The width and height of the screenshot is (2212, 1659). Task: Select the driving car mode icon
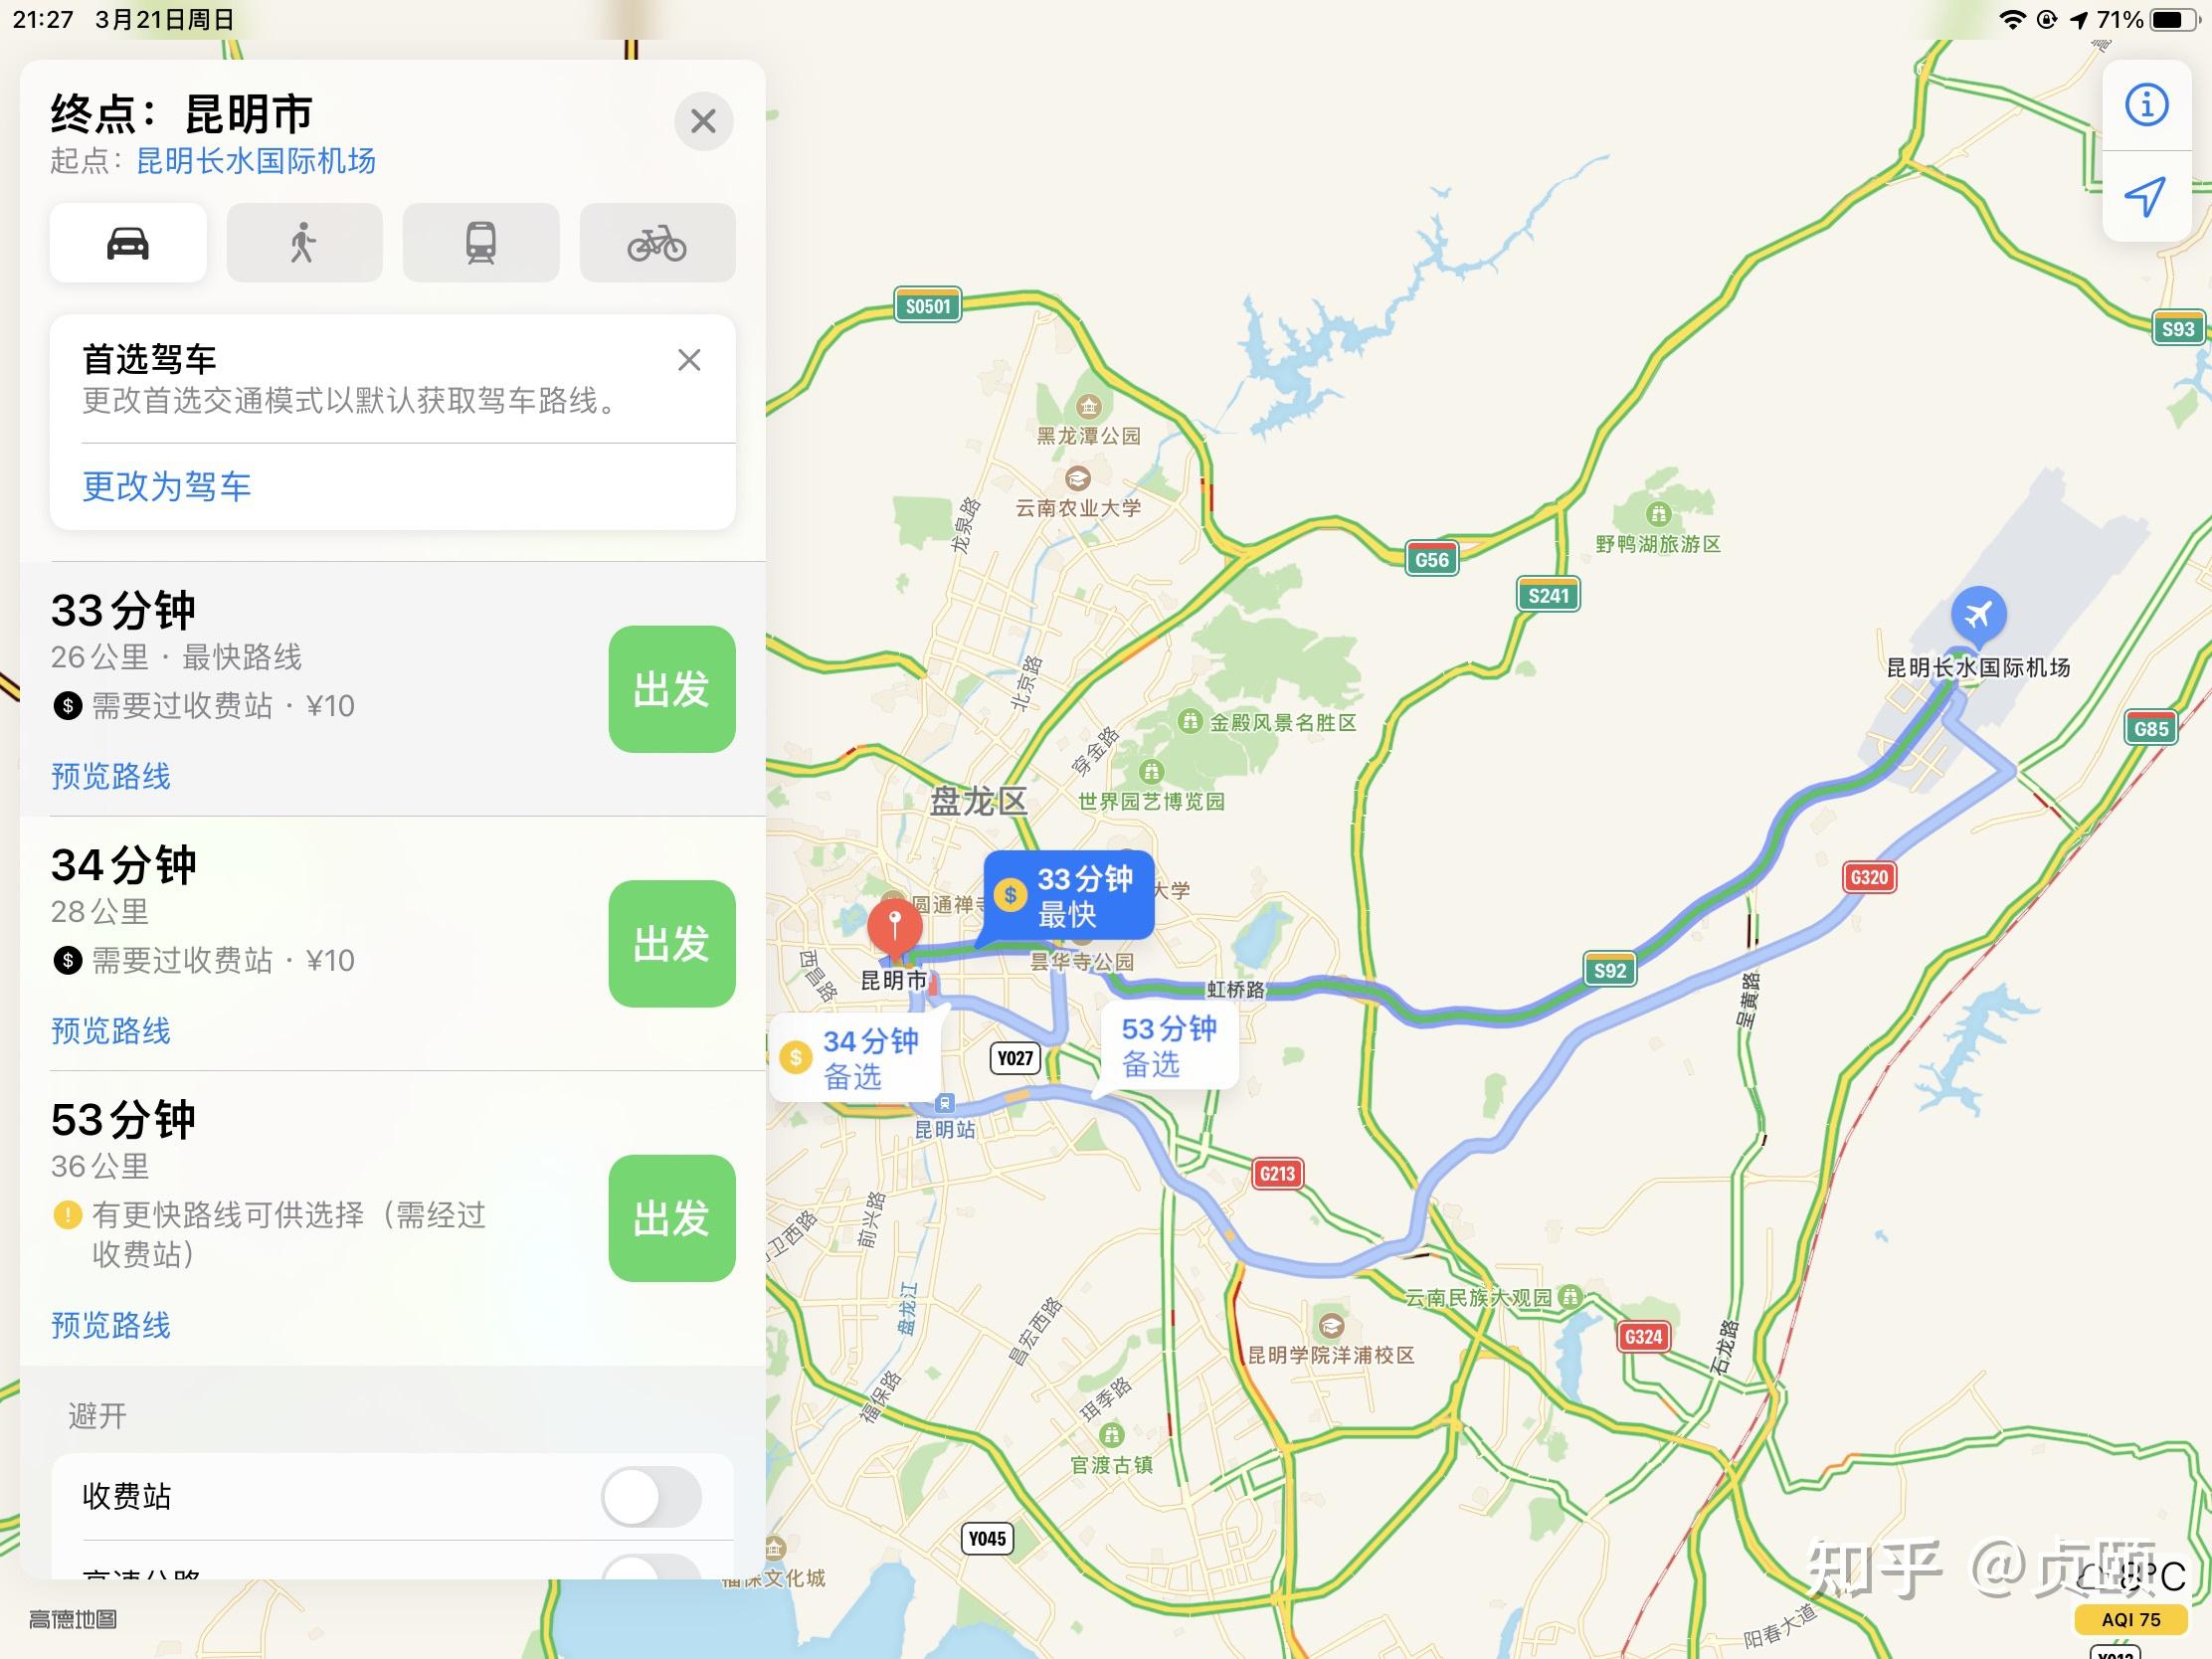pyautogui.click(x=128, y=243)
